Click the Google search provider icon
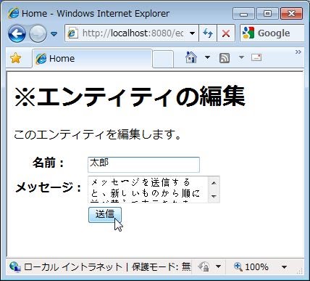310x281 pixels. click(248, 33)
